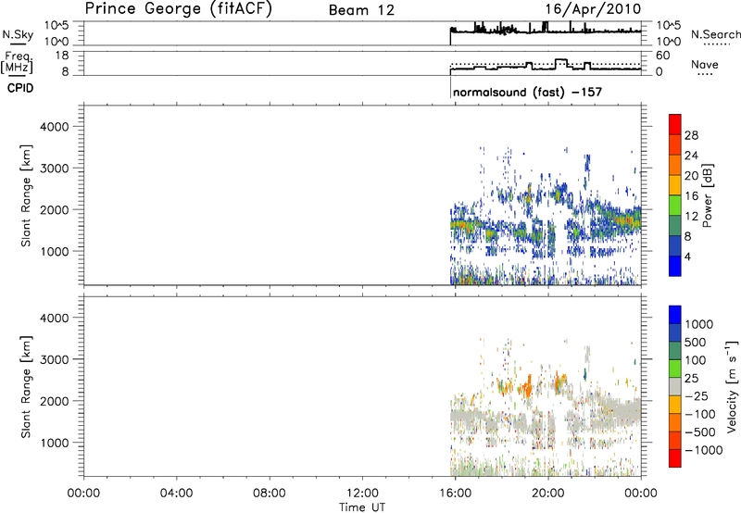Pick the yellow segment of the Power colorbar near 16
This screenshot has height=513, width=741.
(675, 185)
